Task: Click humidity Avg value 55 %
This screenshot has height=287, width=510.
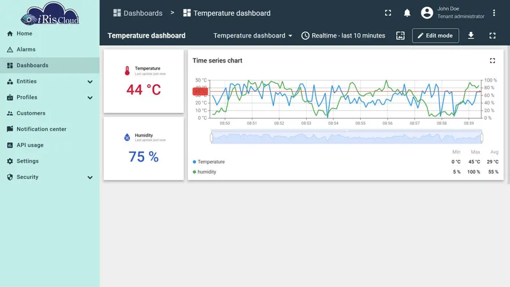Action: (x=493, y=172)
